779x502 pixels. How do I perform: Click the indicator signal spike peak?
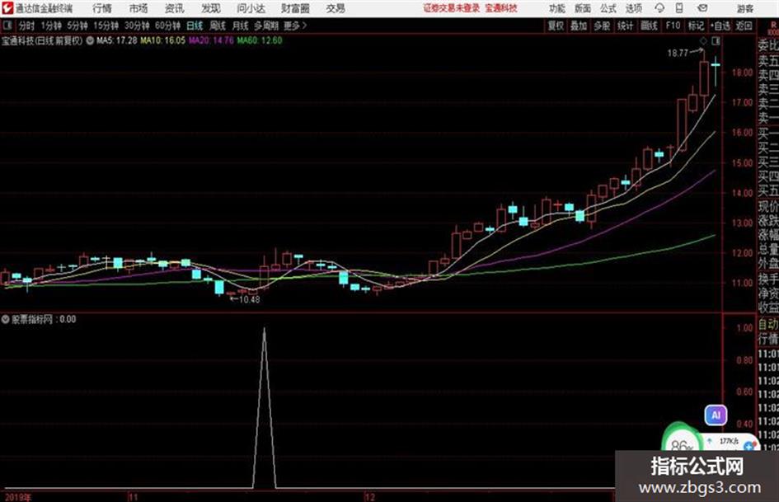point(265,329)
